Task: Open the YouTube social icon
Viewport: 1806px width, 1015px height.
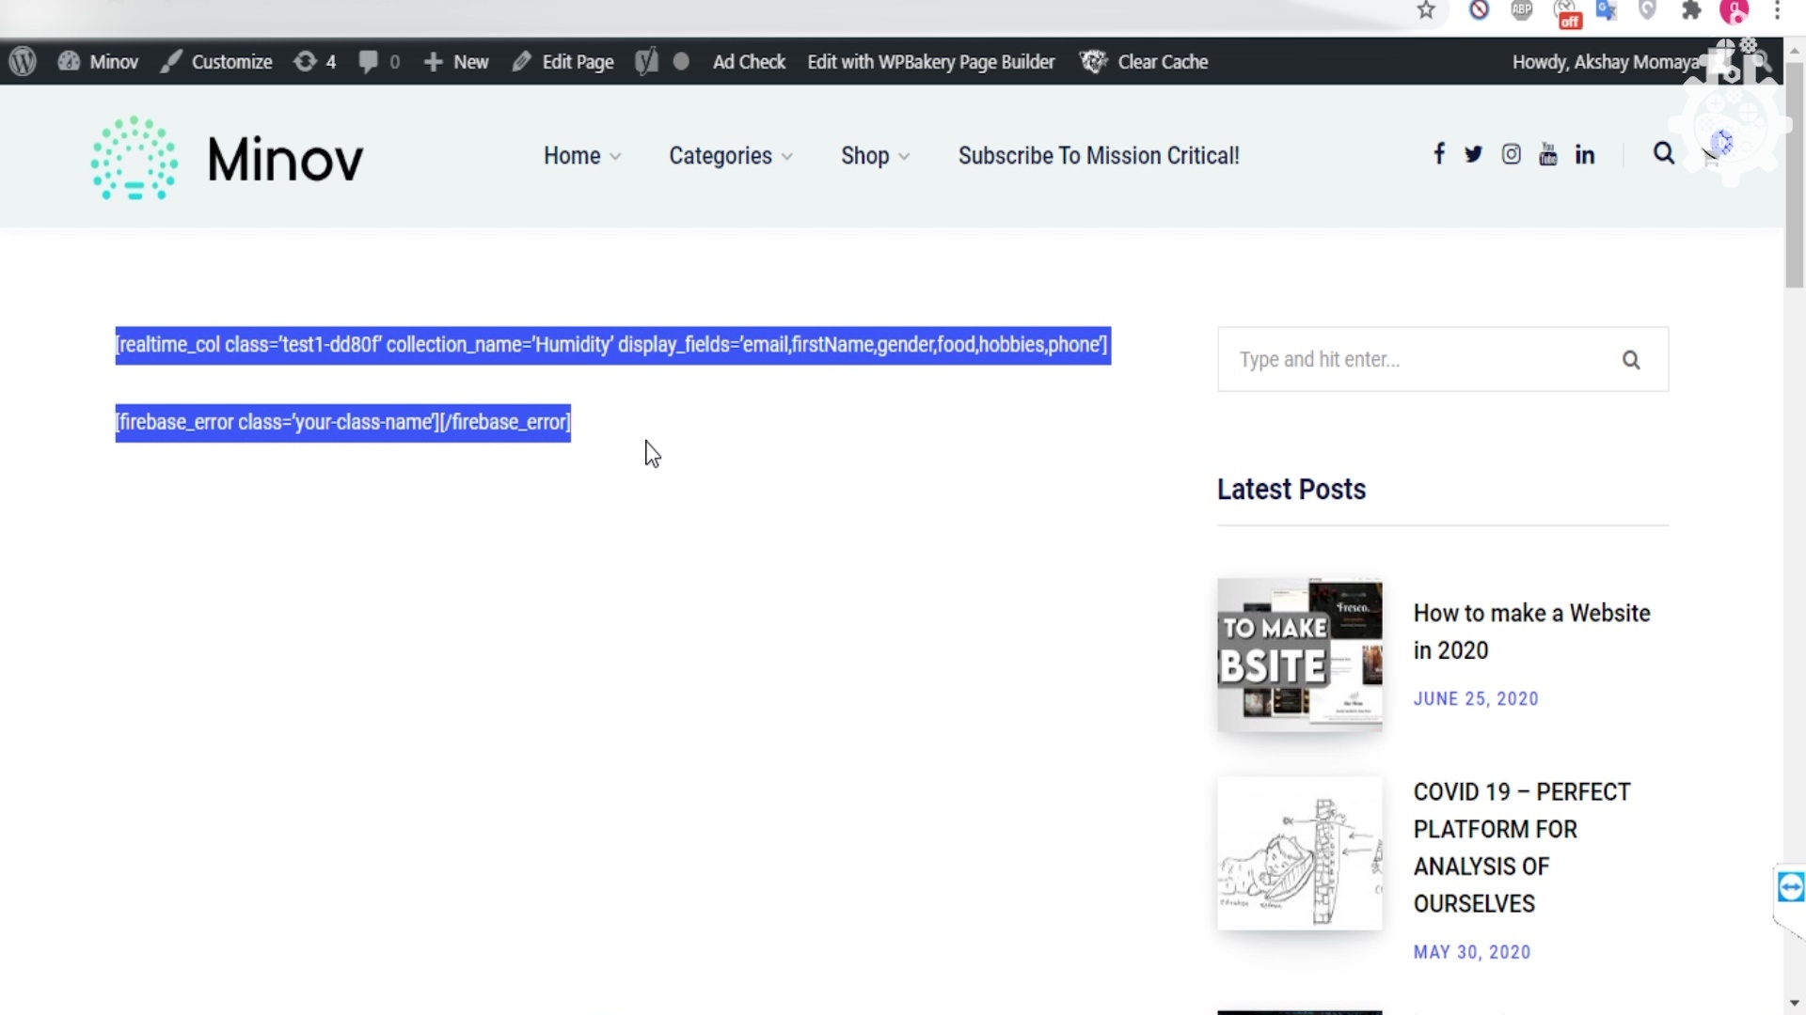Action: (1547, 154)
